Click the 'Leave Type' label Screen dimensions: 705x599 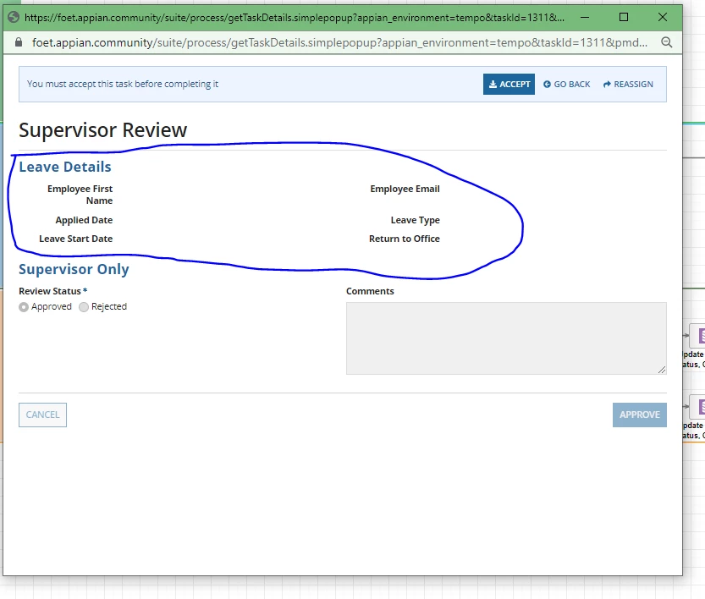415,220
